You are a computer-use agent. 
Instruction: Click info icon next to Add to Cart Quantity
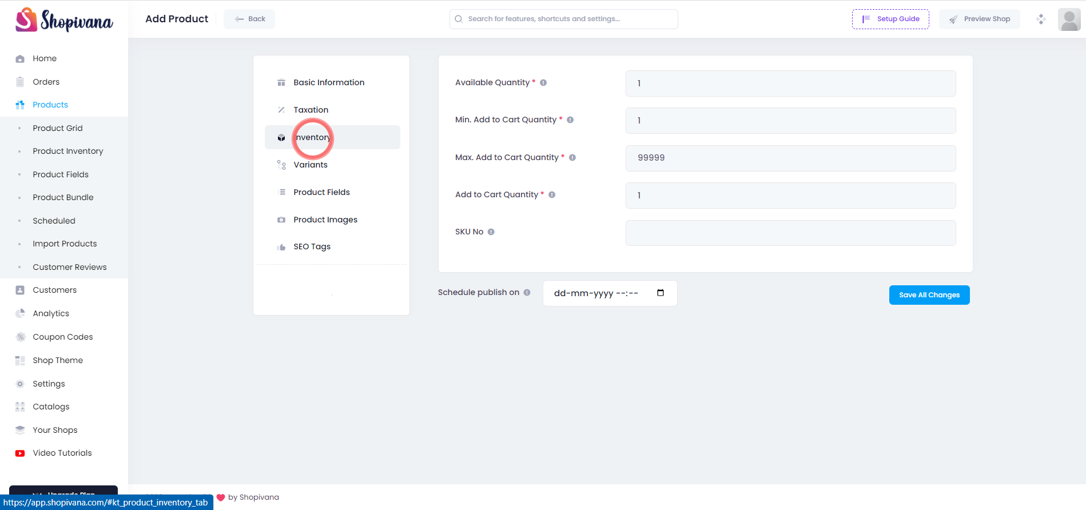coord(552,195)
